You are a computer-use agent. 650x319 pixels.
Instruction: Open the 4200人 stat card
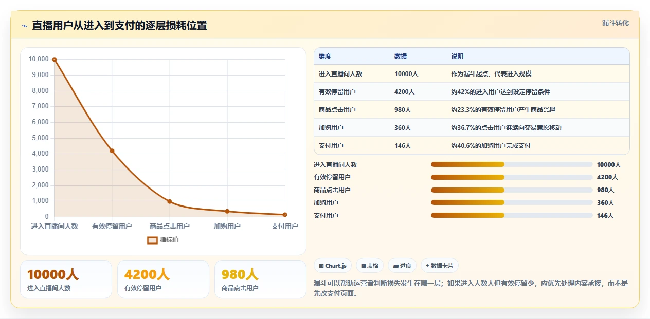(163, 279)
